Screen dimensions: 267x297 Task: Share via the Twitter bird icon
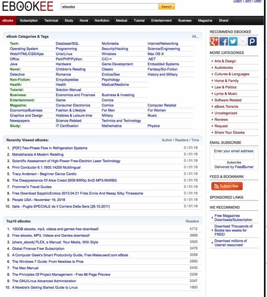233,41
